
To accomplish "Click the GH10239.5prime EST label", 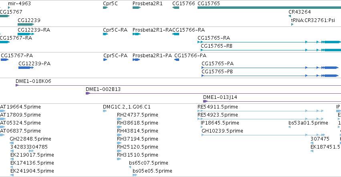I will [x=222, y=131].
